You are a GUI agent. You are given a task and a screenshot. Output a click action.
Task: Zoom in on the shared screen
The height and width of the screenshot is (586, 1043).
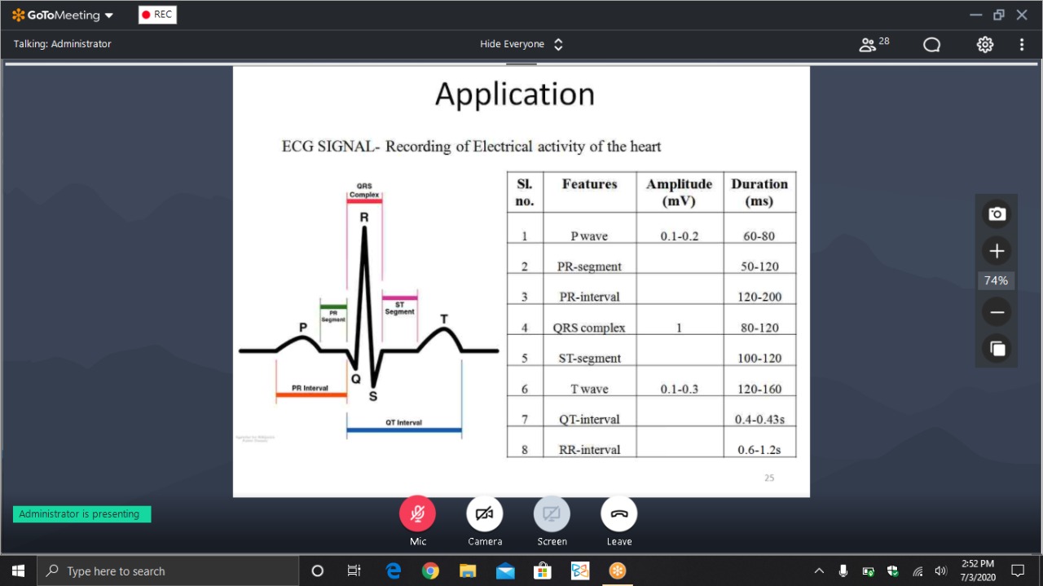pos(997,251)
